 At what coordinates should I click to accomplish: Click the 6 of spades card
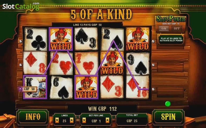click(61, 87)
